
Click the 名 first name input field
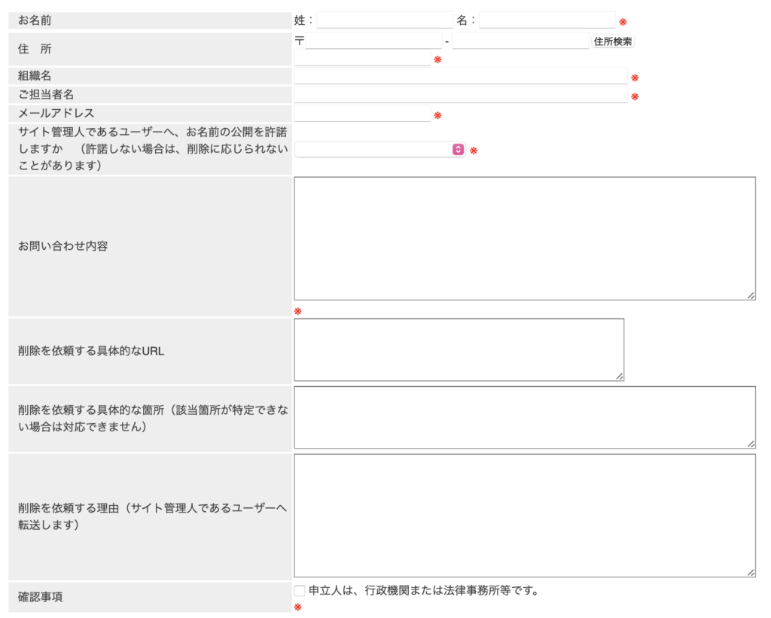tap(548, 19)
